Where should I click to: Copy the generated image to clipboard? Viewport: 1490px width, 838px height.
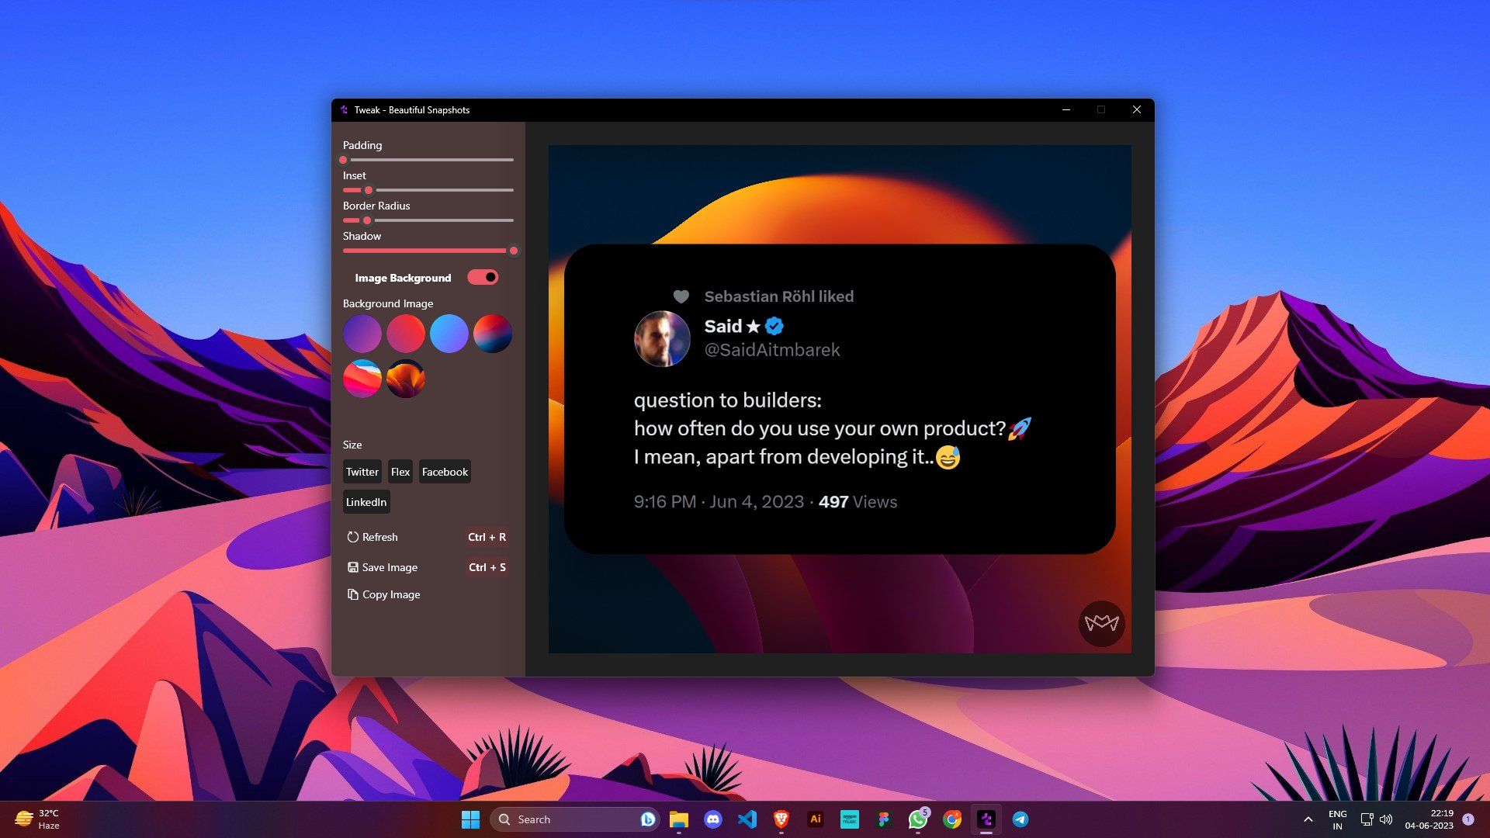point(383,594)
